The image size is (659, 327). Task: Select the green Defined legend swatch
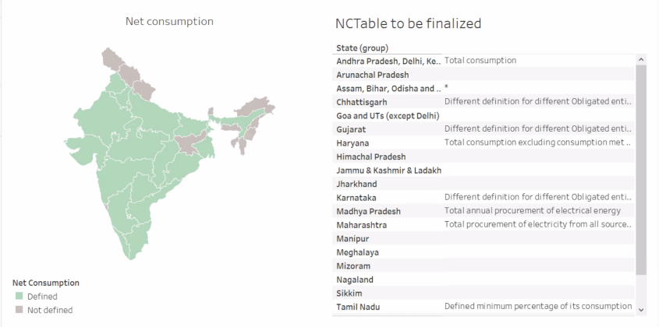pos(19,297)
